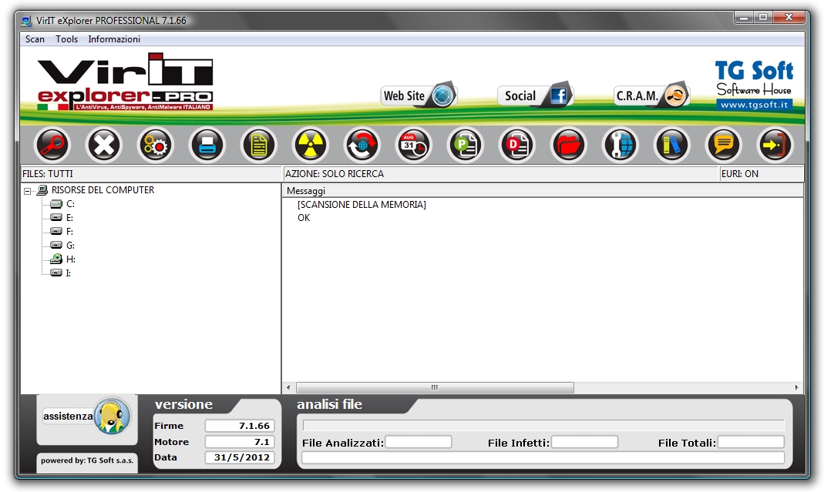Click right arrow of messages scrollbar

[797, 387]
